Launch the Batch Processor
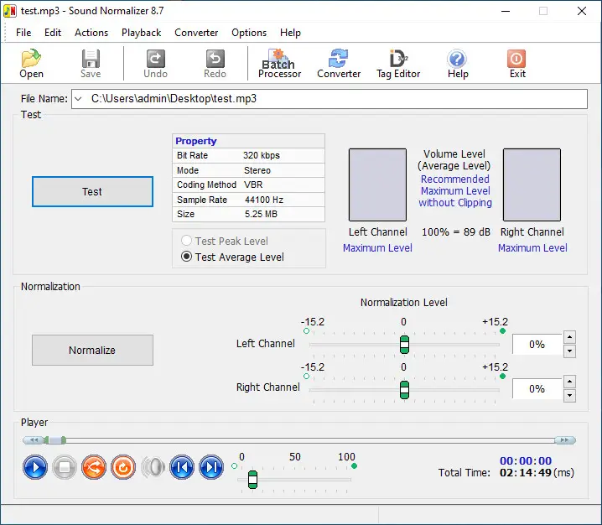This screenshot has height=525, width=602. pyautogui.click(x=279, y=64)
